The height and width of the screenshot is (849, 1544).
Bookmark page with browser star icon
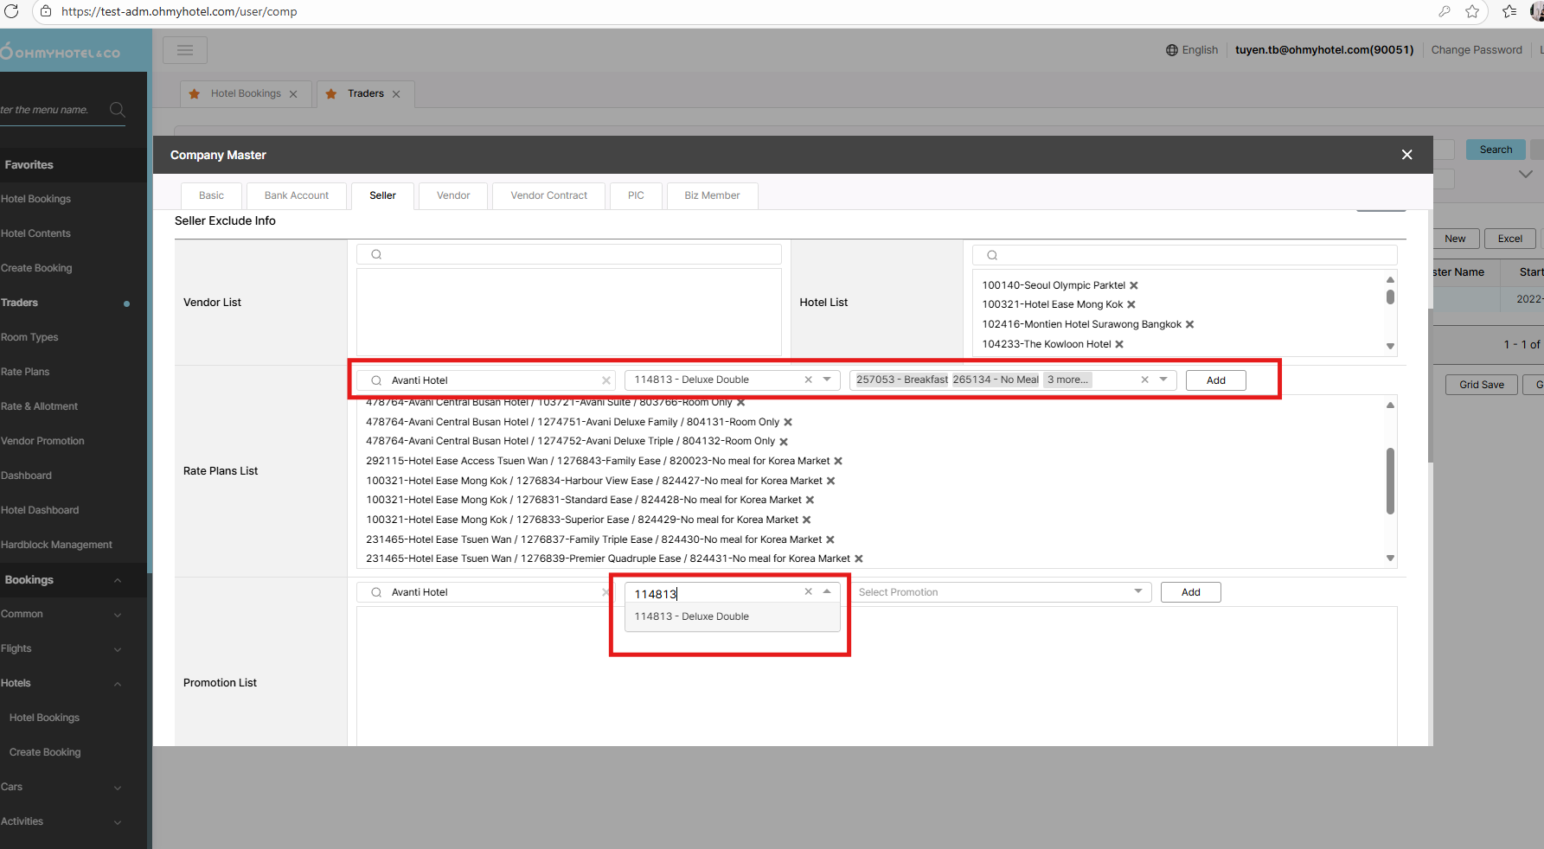pyautogui.click(x=1472, y=11)
